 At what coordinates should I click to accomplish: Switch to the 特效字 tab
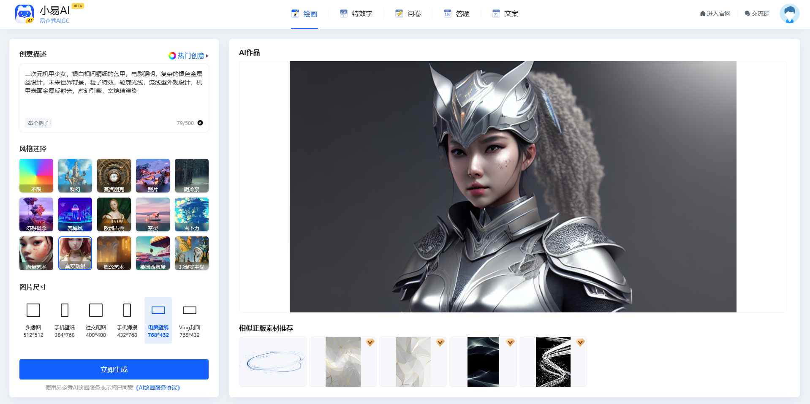pyautogui.click(x=356, y=14)
